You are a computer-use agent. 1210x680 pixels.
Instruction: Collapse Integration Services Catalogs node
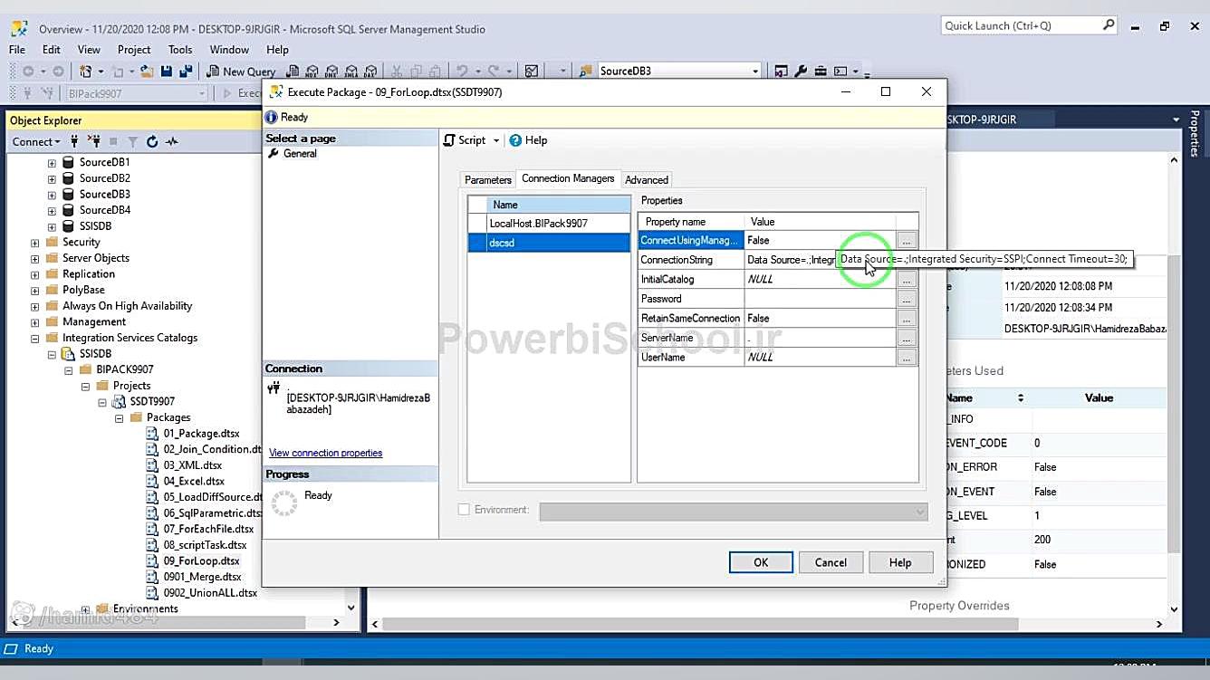(x=35, y=338)
